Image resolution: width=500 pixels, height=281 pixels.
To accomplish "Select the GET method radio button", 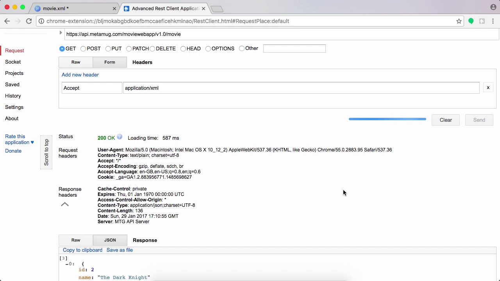I will point(62,48).
